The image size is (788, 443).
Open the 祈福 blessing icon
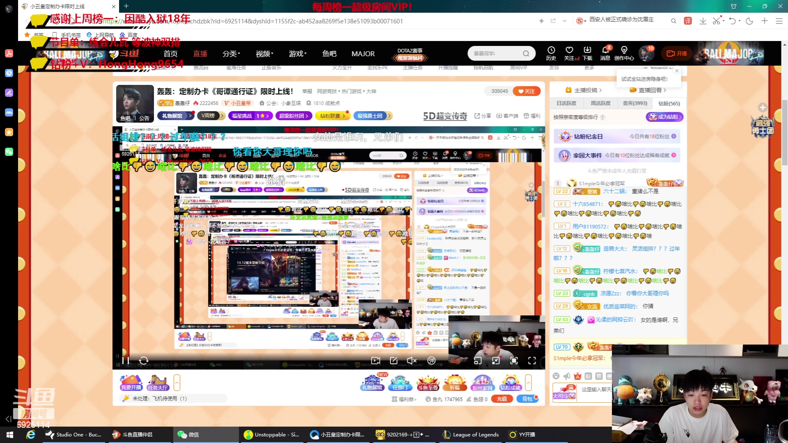point(455,382)
